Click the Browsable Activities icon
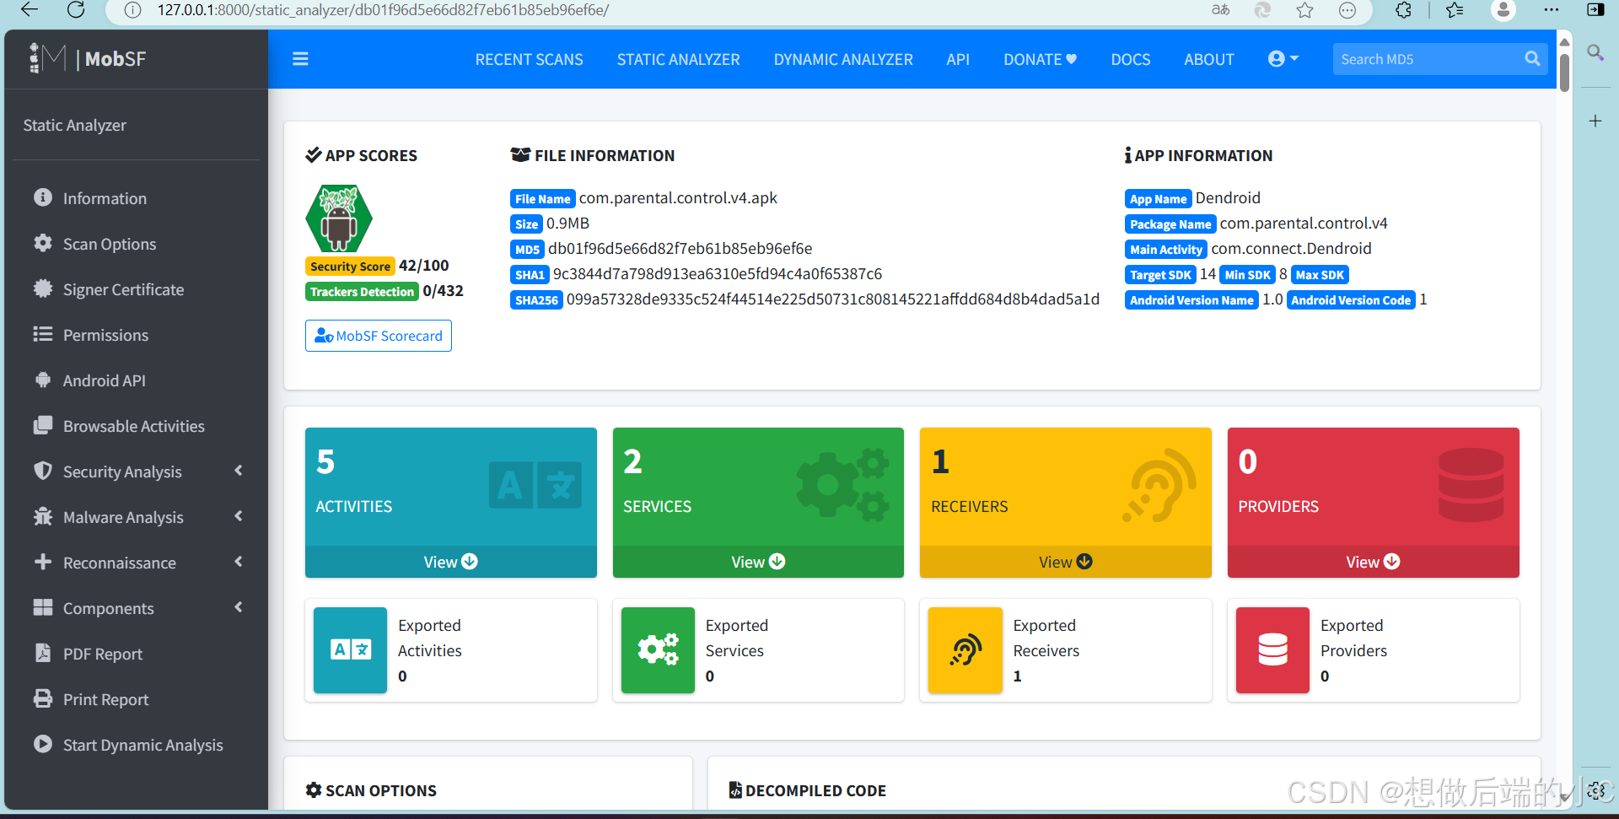 43,425
